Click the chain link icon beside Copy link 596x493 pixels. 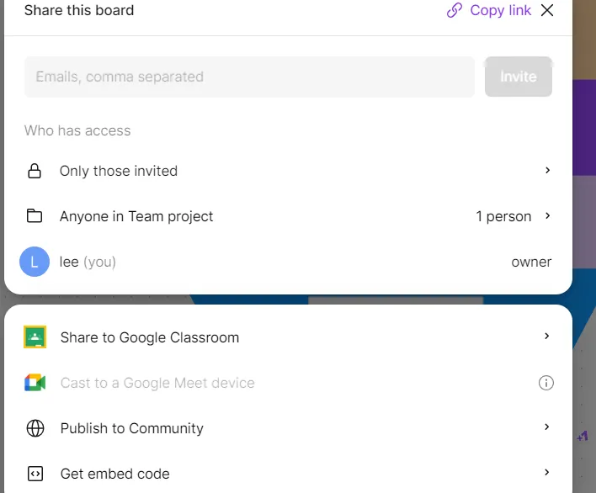tap(455, 11)
